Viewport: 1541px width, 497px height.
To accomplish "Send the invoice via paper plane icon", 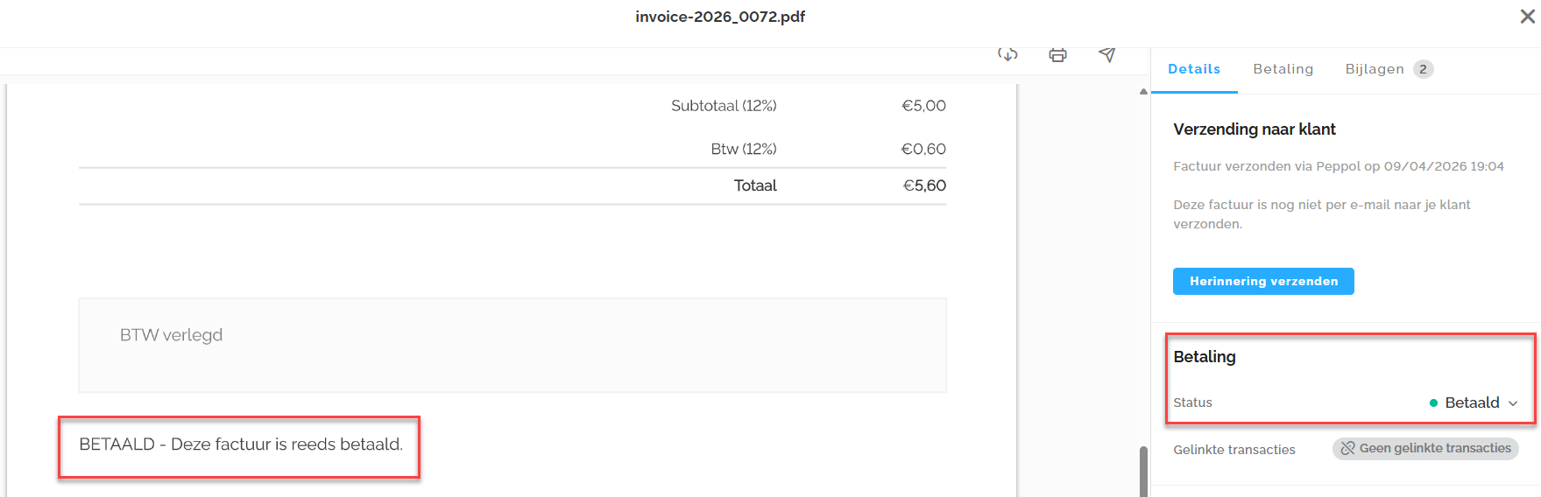I will point(1107,55).
